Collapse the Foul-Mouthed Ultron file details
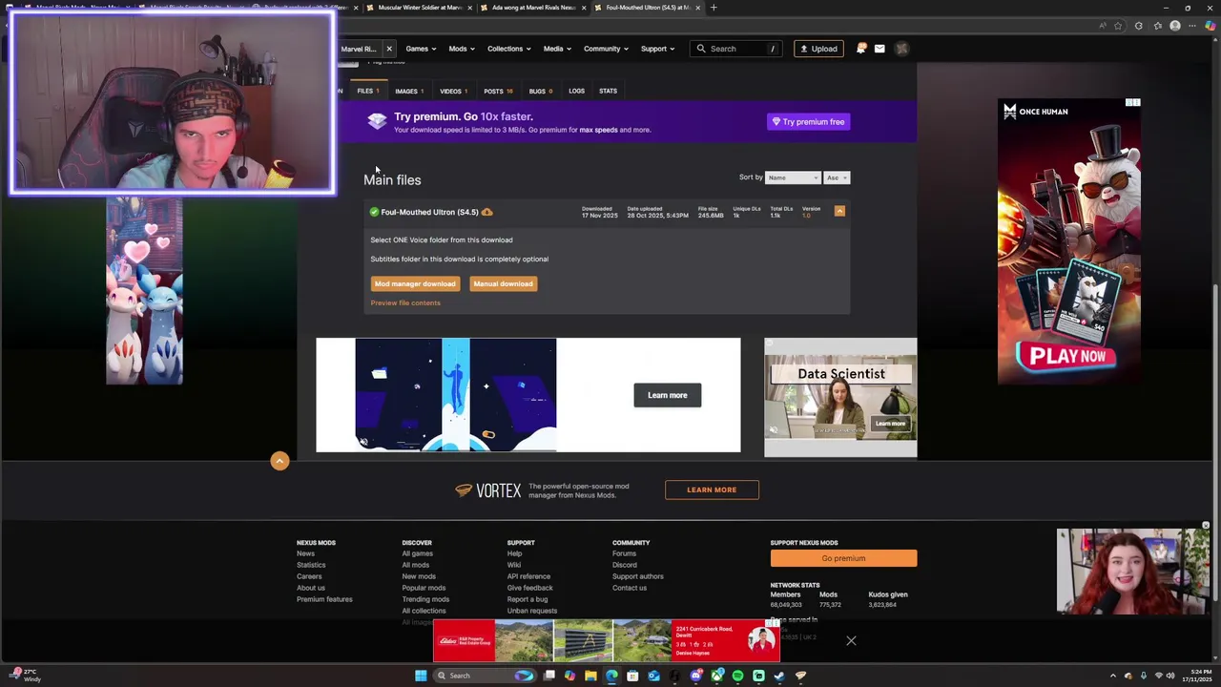This screenshot has height=687, width=1221. [x=839, y=211]
